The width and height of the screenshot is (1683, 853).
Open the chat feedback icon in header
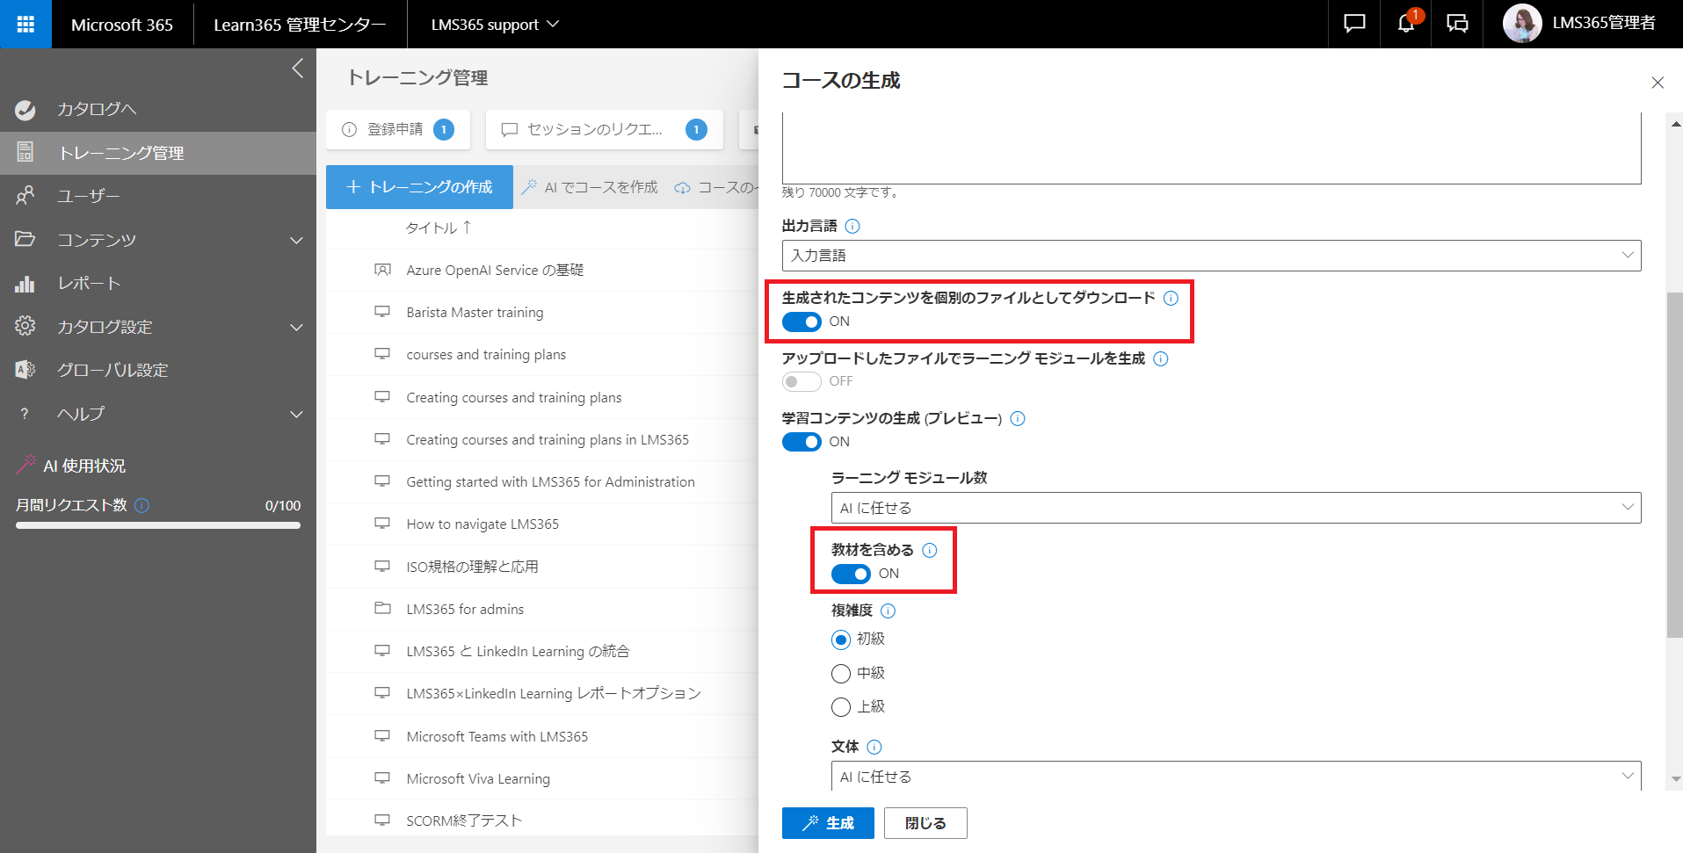click(x=1354, y=24)
